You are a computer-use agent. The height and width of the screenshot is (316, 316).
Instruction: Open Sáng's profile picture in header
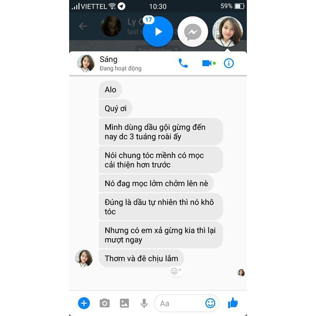86,63
